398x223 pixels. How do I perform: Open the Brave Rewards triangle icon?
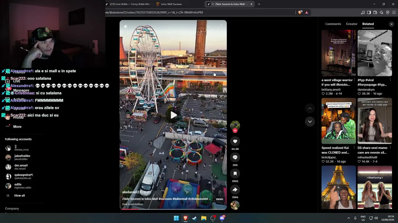pos(307,12)
